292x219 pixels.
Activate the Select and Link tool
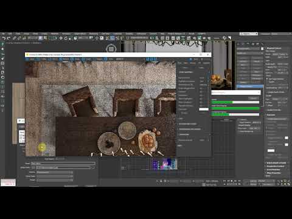(x=15, y=38)
